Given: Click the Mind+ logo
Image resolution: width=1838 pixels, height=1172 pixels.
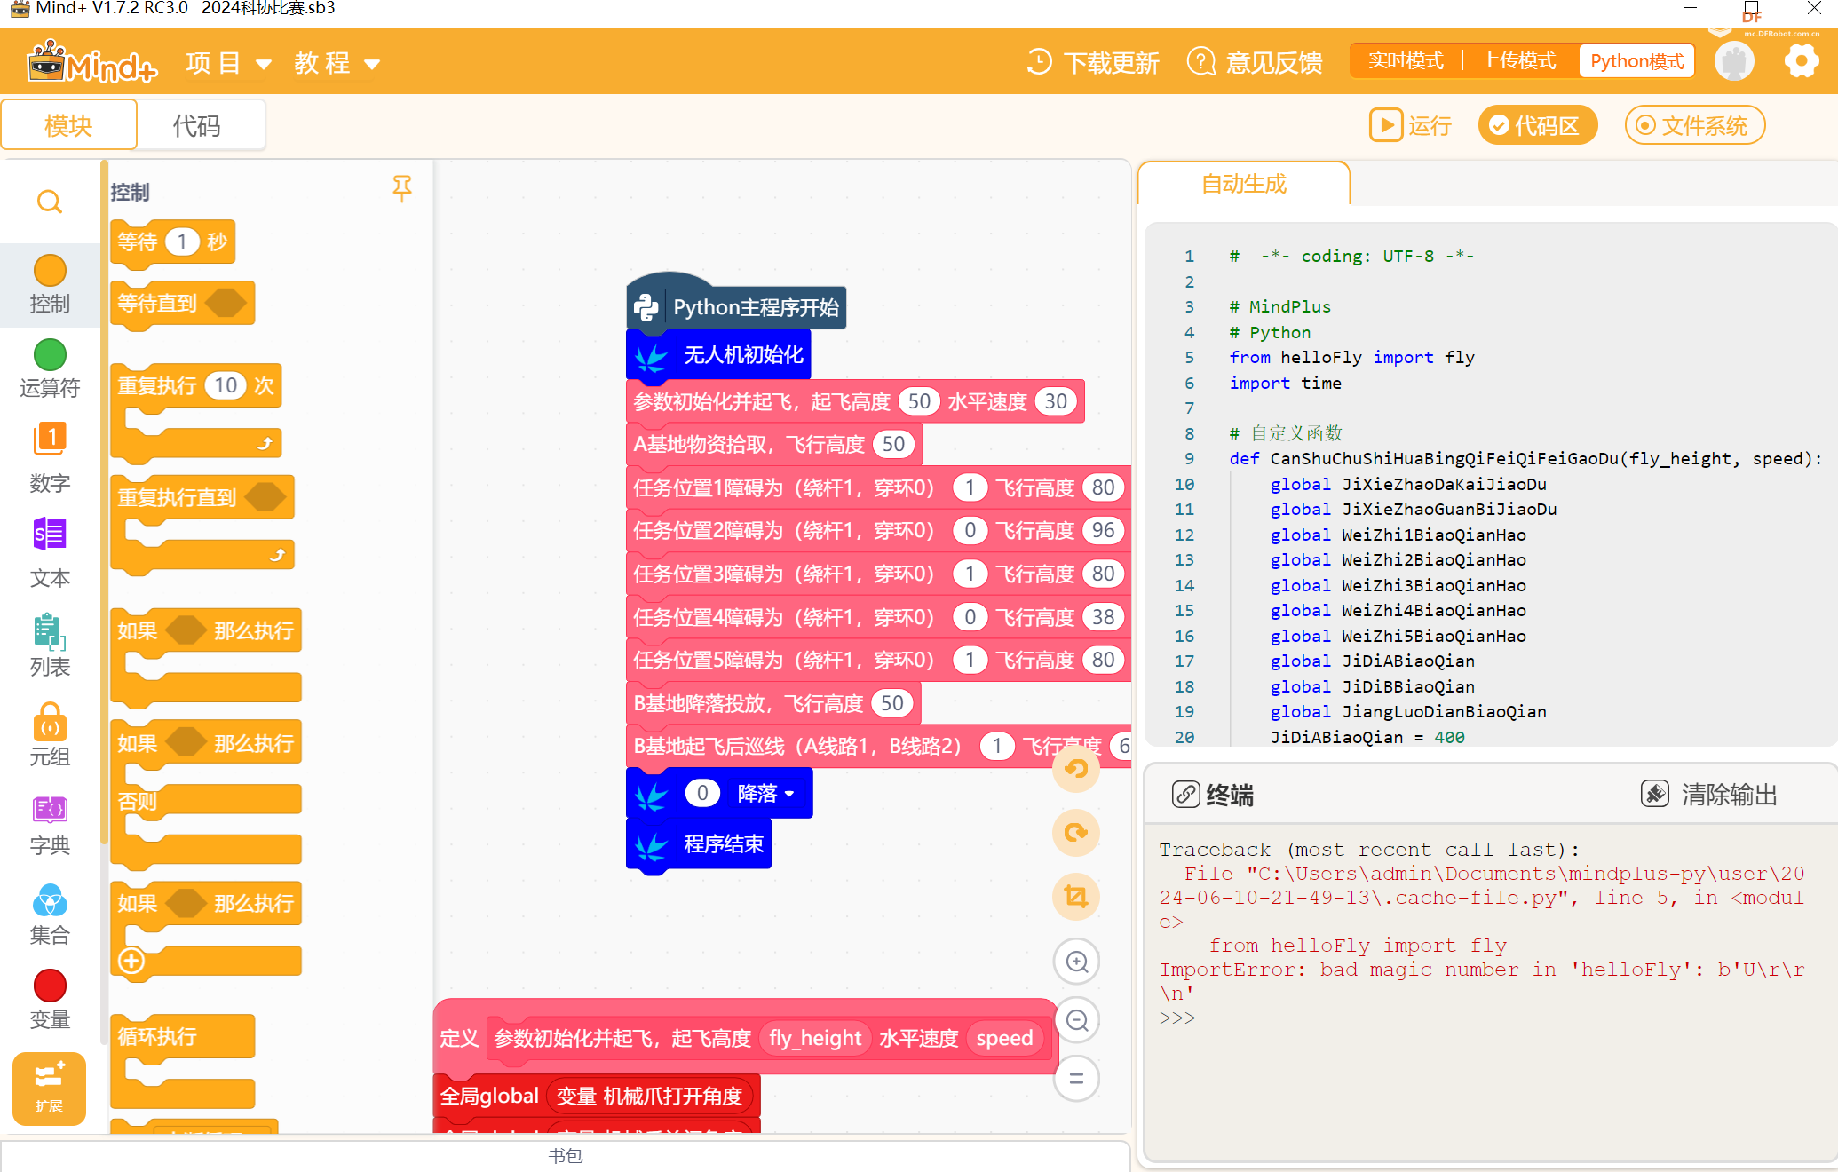Looking at the screenshot, I should [x=91, y=61].
